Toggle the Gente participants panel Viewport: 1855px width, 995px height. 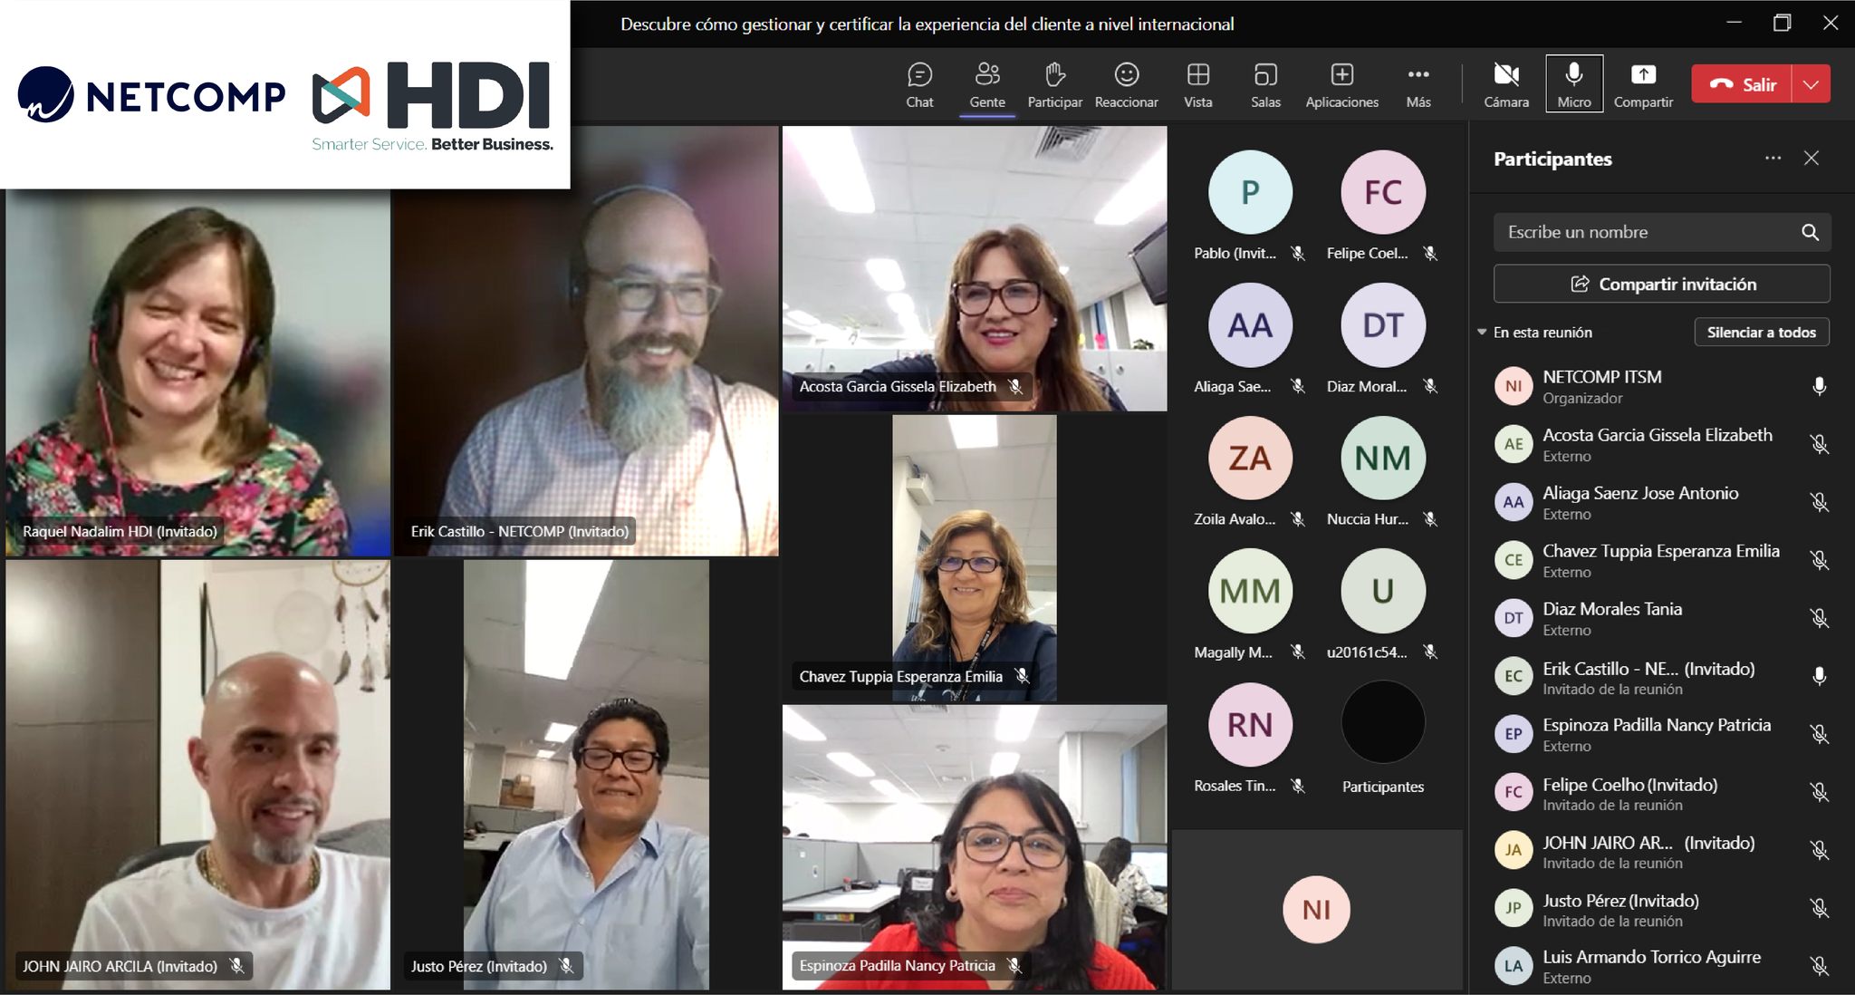(987, 85)
